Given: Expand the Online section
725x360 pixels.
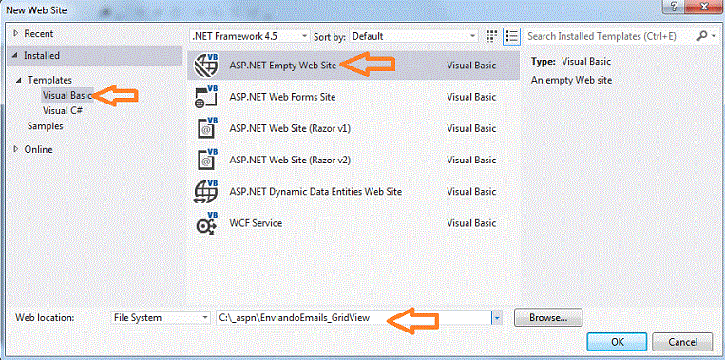Looking at the screenshot, I should coord(17,149).
